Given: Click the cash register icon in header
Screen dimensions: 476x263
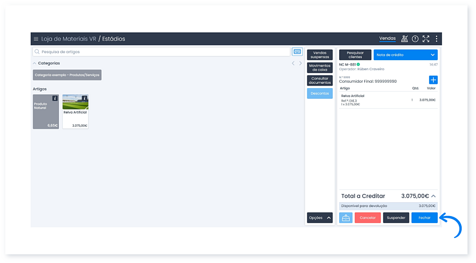Looking at the screenshot, I should pos(405,39).
